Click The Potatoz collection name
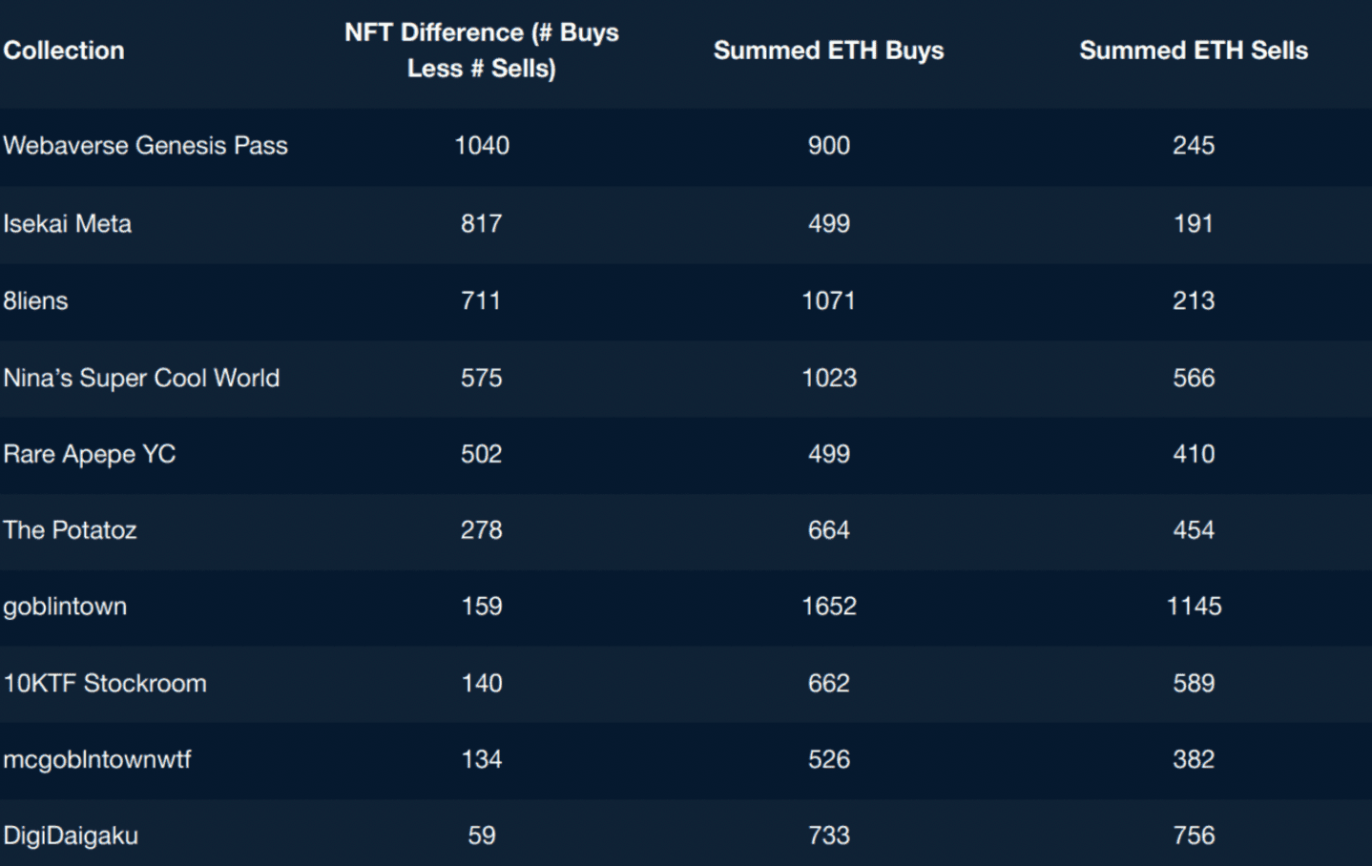Image resolution: width=1372 pixels, height=866 pixels. [71, 530]
